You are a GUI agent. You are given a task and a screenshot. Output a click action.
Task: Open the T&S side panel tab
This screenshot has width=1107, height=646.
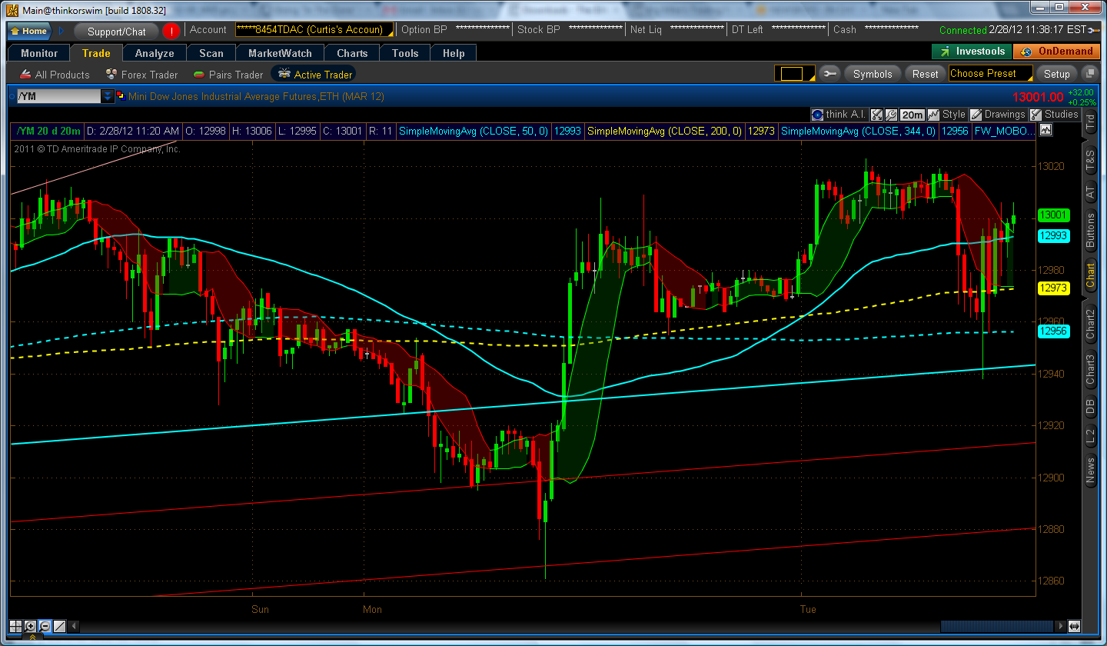tap(1090, 160)
